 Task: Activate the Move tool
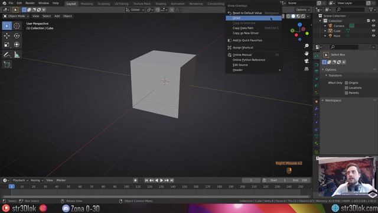click(x=6, y=35)
